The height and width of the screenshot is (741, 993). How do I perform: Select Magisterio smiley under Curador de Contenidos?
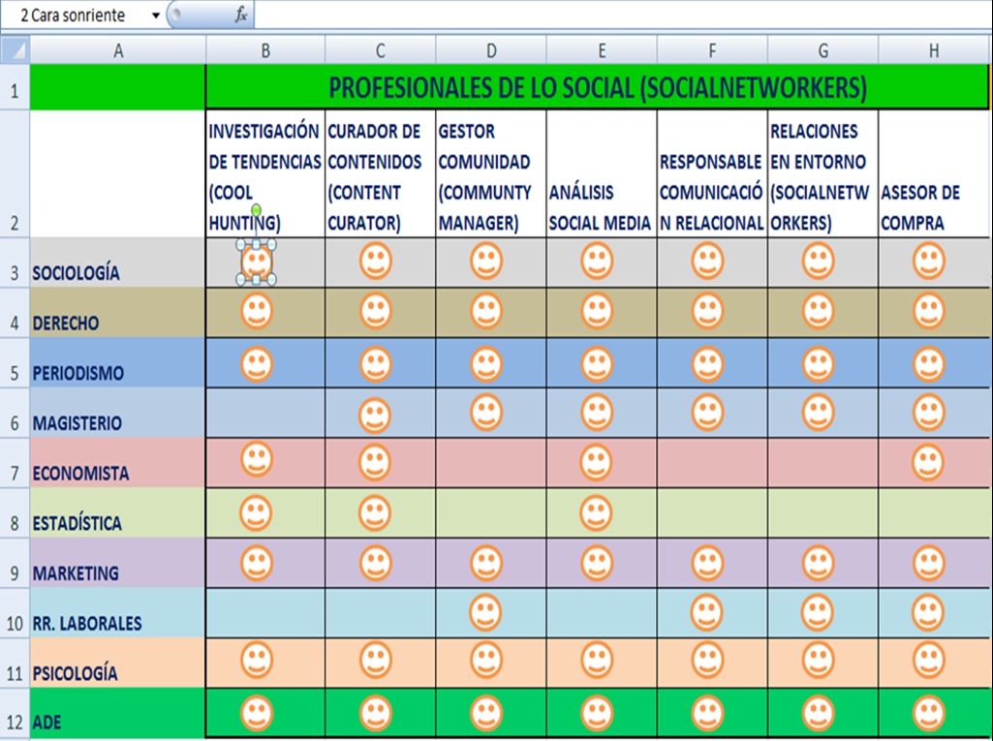coord(375,416)
